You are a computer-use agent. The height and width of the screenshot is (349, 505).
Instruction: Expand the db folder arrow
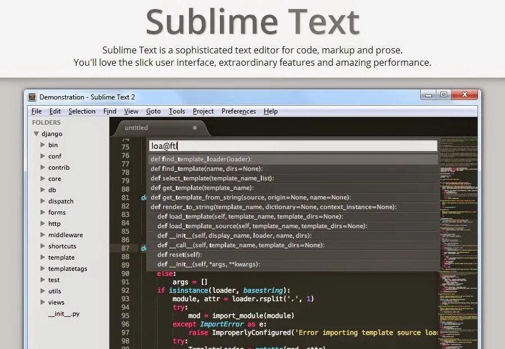click(43, 189)
